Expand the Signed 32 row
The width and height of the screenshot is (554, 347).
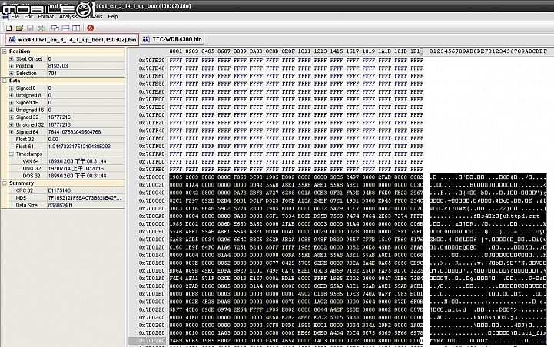[x=12, y=117]
